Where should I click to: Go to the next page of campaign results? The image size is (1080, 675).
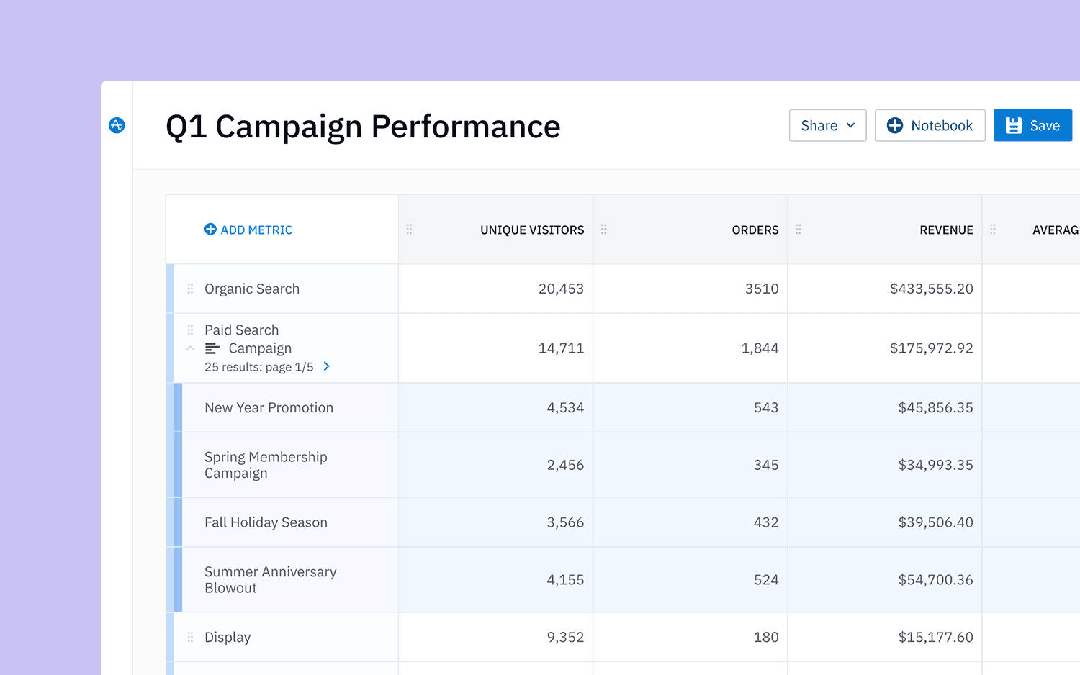click(x=326, y=366)
